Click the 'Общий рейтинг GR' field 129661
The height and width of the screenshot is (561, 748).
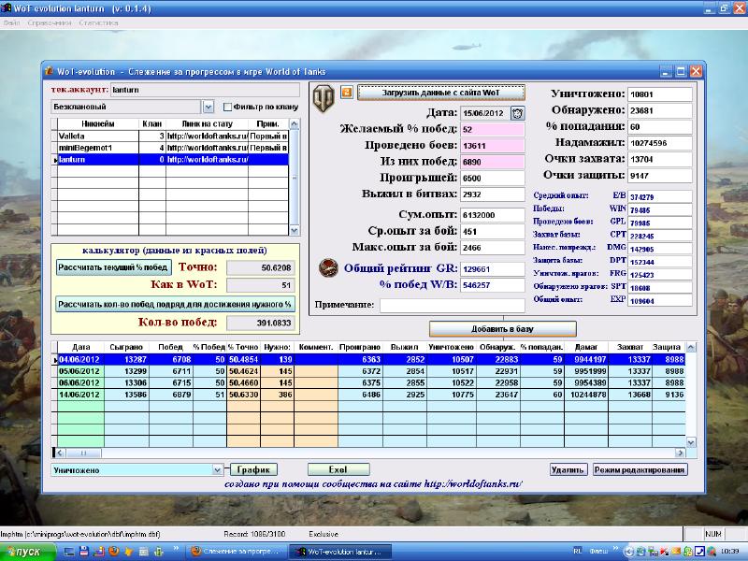(x=493, y=269)
